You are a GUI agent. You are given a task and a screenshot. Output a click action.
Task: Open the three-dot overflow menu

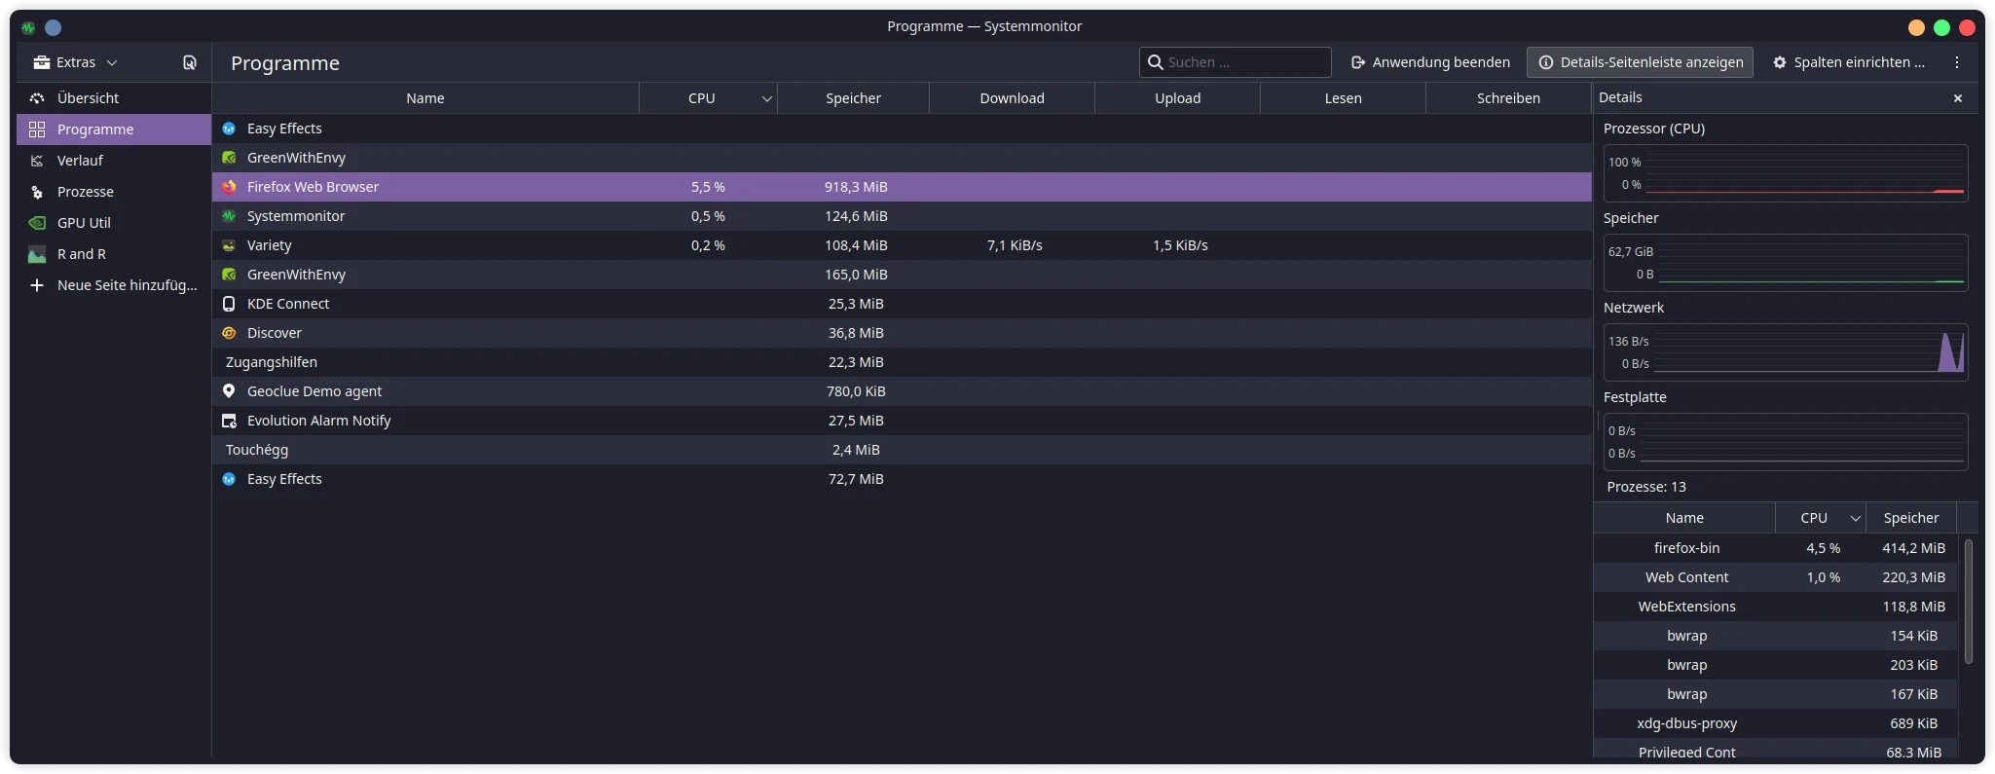coord(1957,62)
